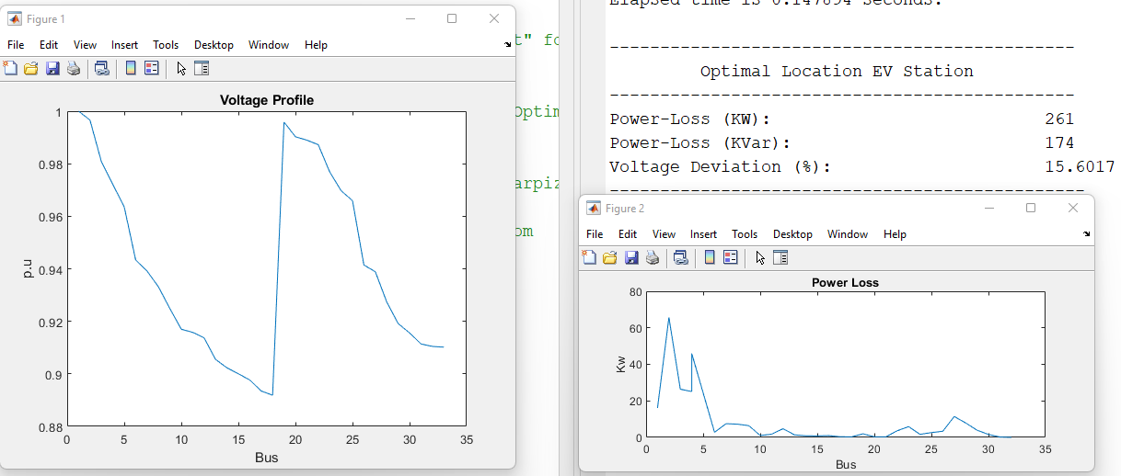Click Save Figure icon in Figure 2
Viewport: 1121px width, 476px height.
(631, 257)
